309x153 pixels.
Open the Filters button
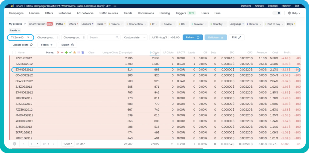click(47, 45)
